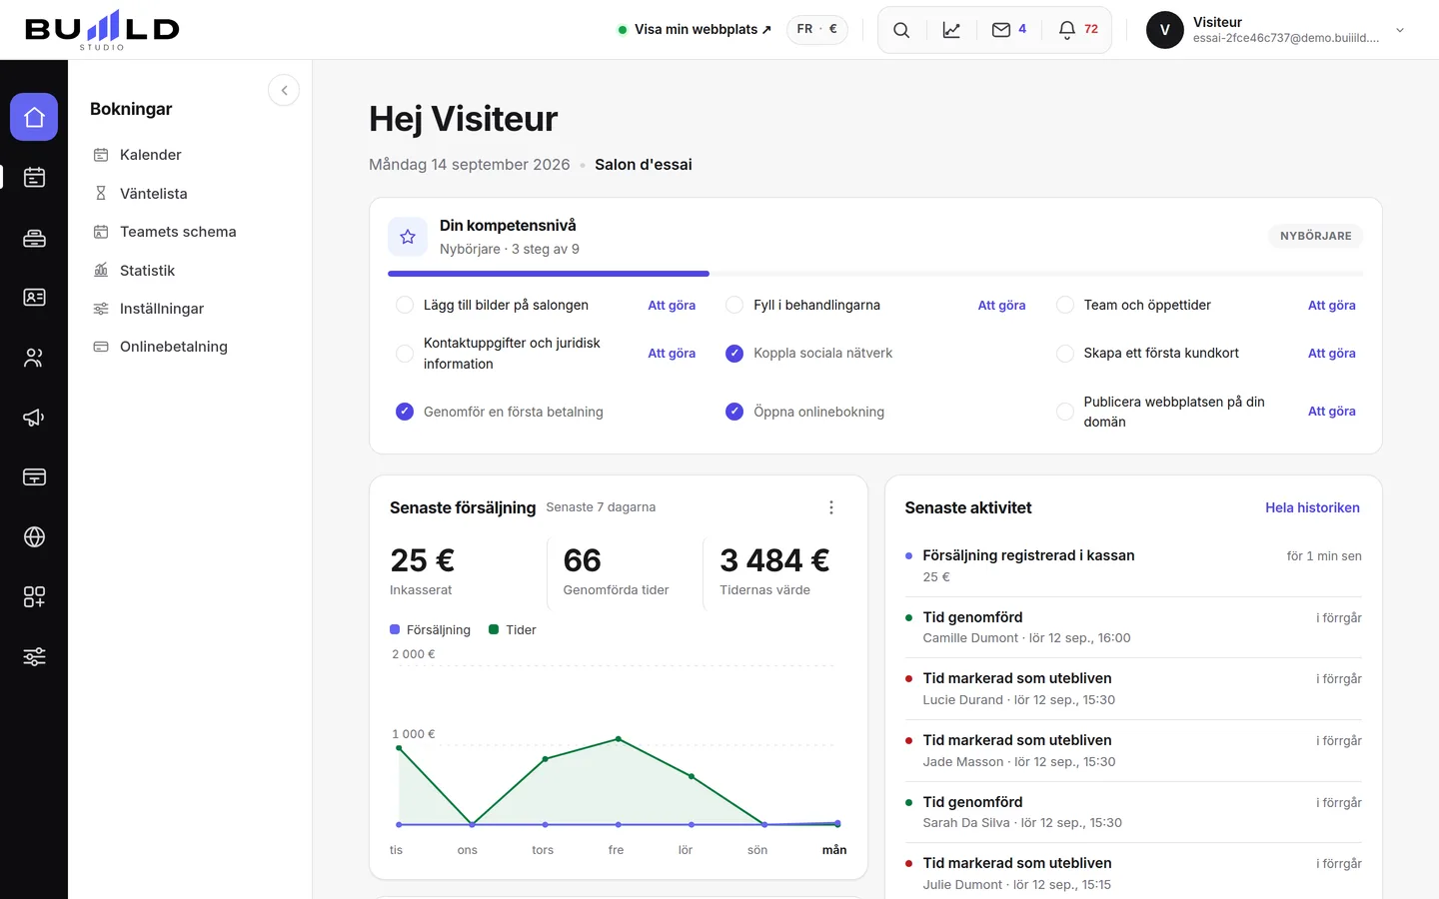1439x899 pixels.
Task: Click Att göra for Skapa ett första kundkort
Action: [x=1332, y=354]
